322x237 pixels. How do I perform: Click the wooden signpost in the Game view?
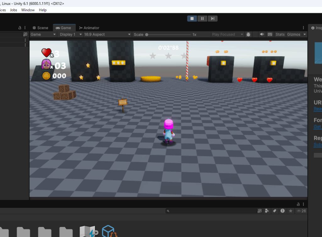[123, 105]
